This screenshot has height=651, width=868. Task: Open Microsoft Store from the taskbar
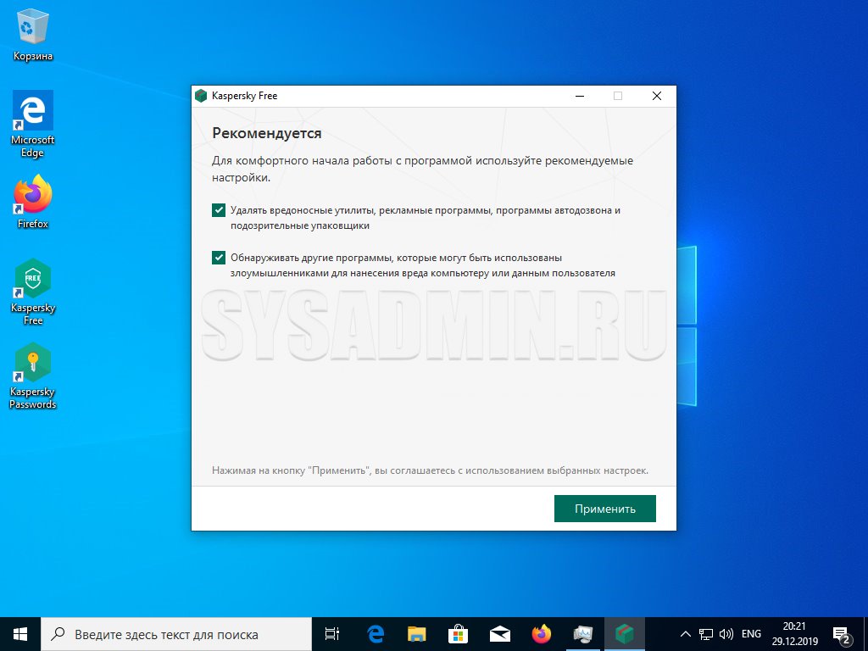pos(458,633)
